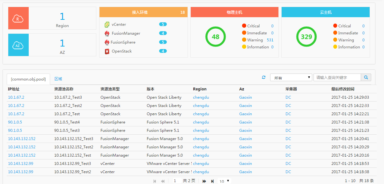This screenshot has width=384, height=184.
Task: Click the vCenter environment icon
Action: (107, 25)
